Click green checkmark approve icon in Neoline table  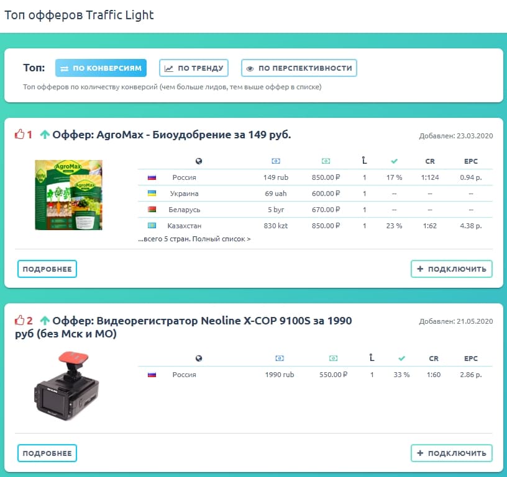point(401,359)
